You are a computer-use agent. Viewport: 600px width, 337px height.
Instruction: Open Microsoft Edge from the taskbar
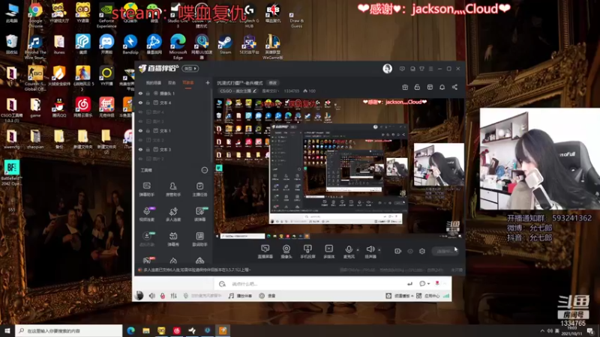(x=130, y=330)
